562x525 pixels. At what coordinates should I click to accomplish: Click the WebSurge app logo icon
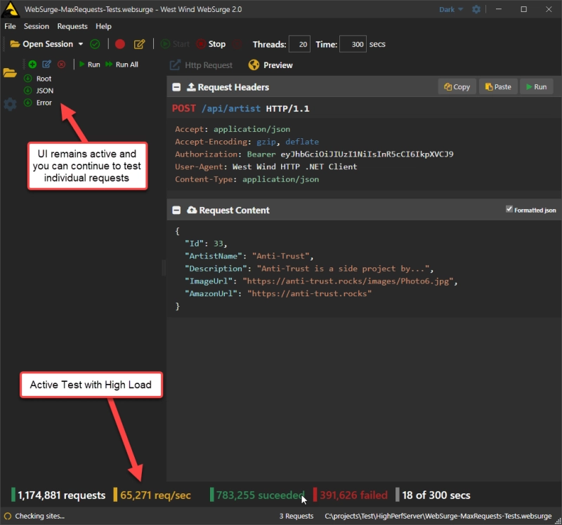10,9
